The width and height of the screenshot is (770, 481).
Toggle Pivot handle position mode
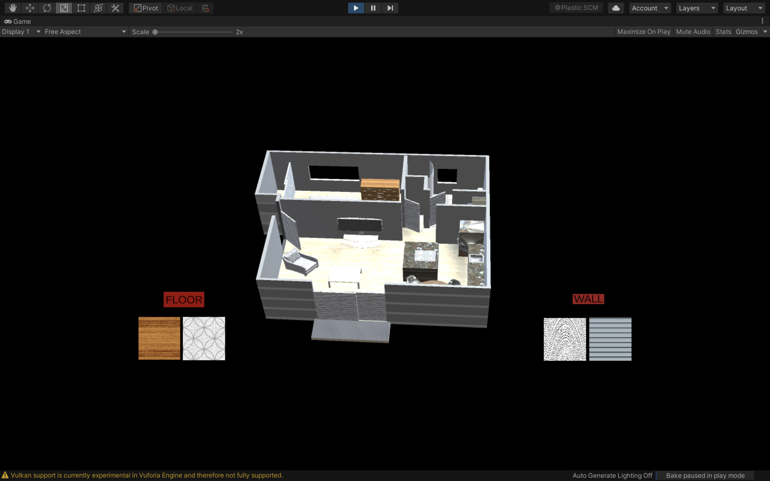145,8
